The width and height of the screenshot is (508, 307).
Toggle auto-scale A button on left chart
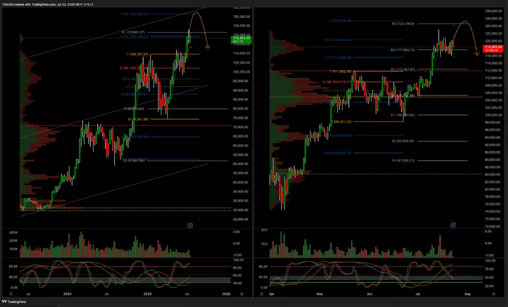(x=241, y=293)
